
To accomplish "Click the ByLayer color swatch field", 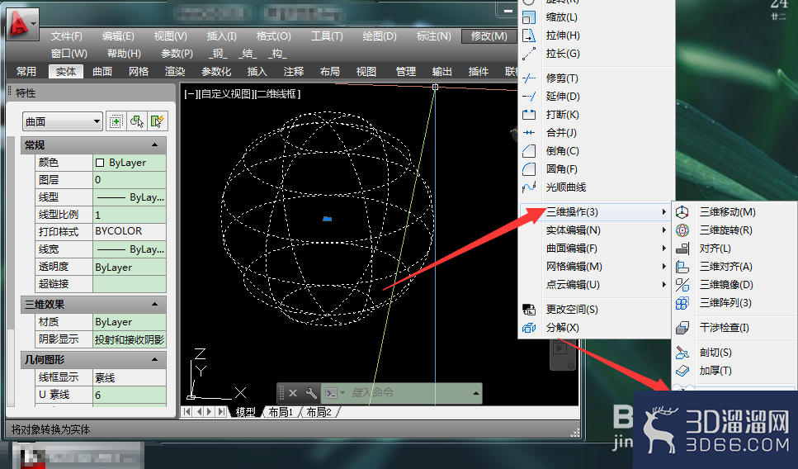I will tap(130, 163).
